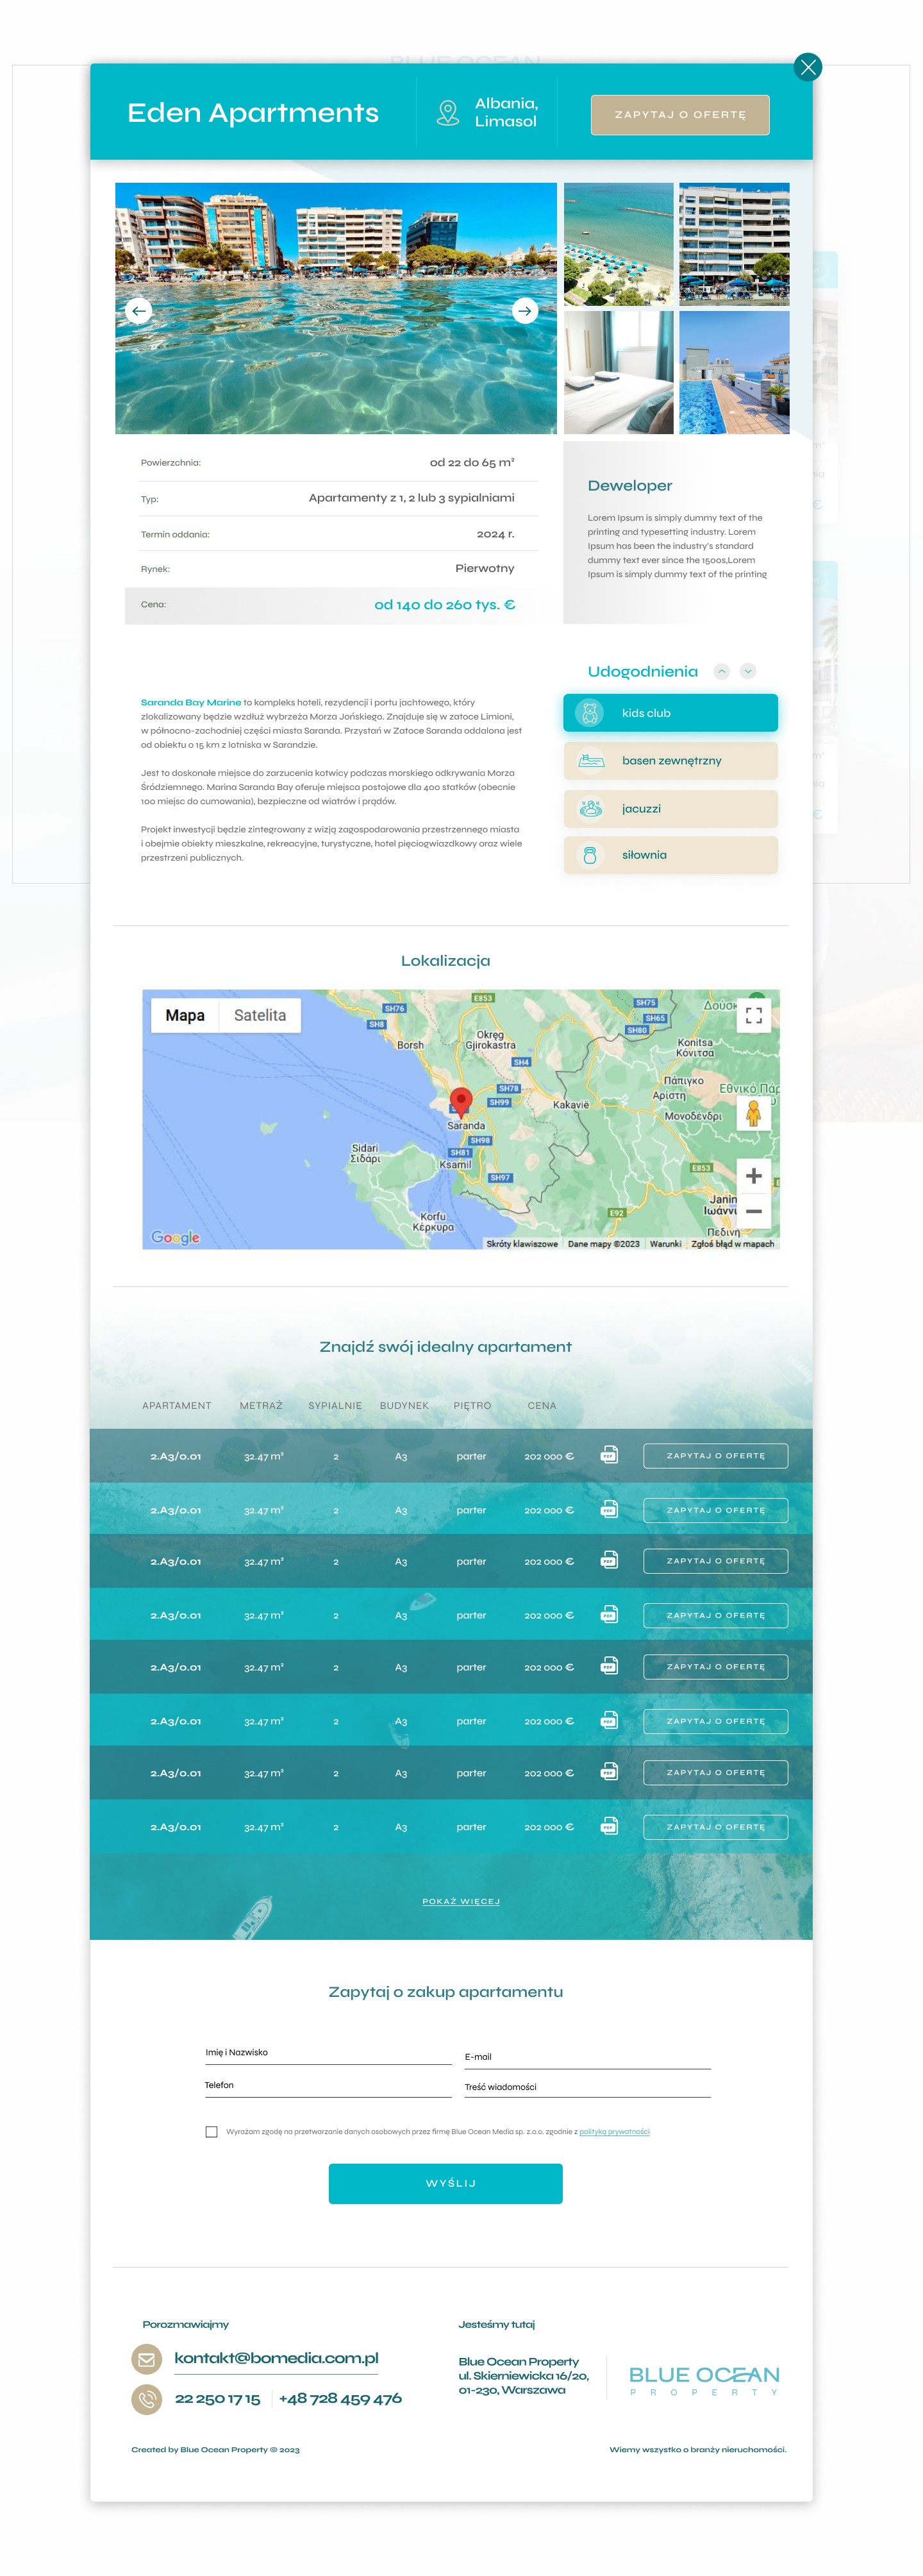
Task: Click 'Zapytaj o ofertę' in fifth table row
Action: pyautogui.click(x=715, y=1667)
